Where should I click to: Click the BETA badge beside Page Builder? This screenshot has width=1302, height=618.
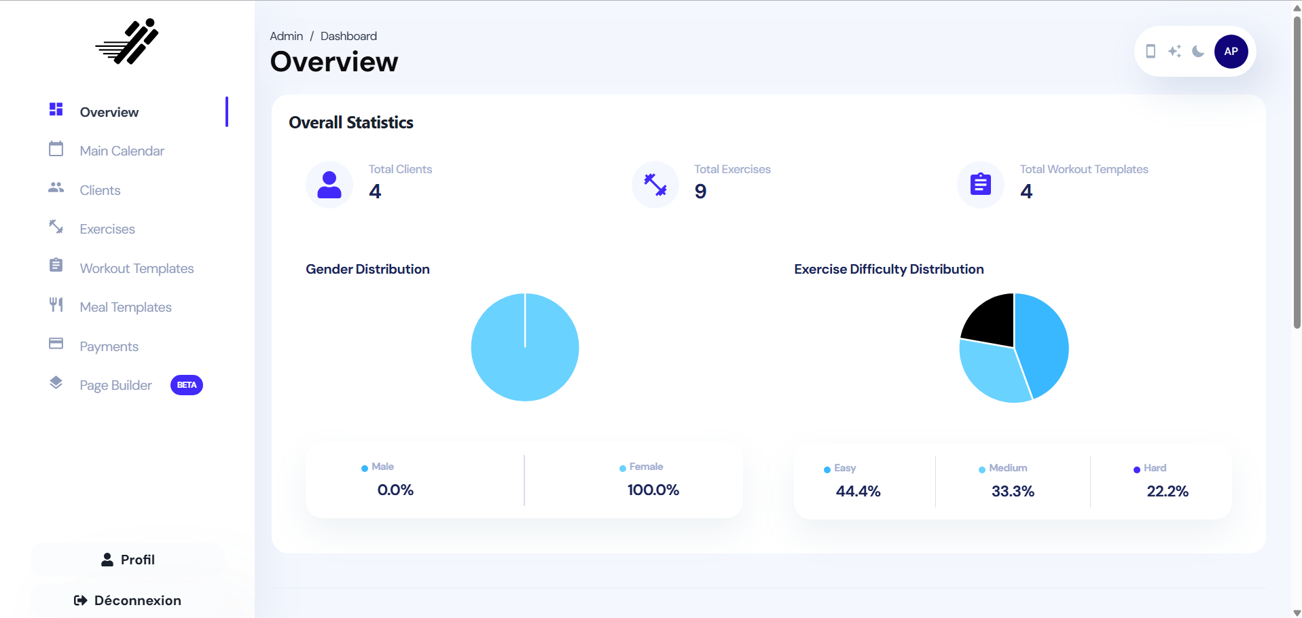click(187, 385)
